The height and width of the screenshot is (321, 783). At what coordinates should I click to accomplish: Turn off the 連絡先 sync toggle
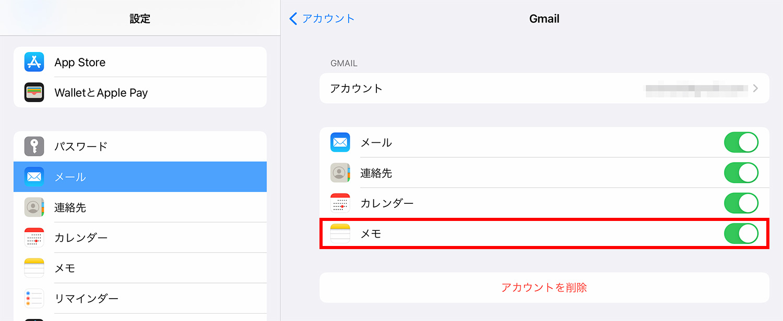tap(741, 172)
